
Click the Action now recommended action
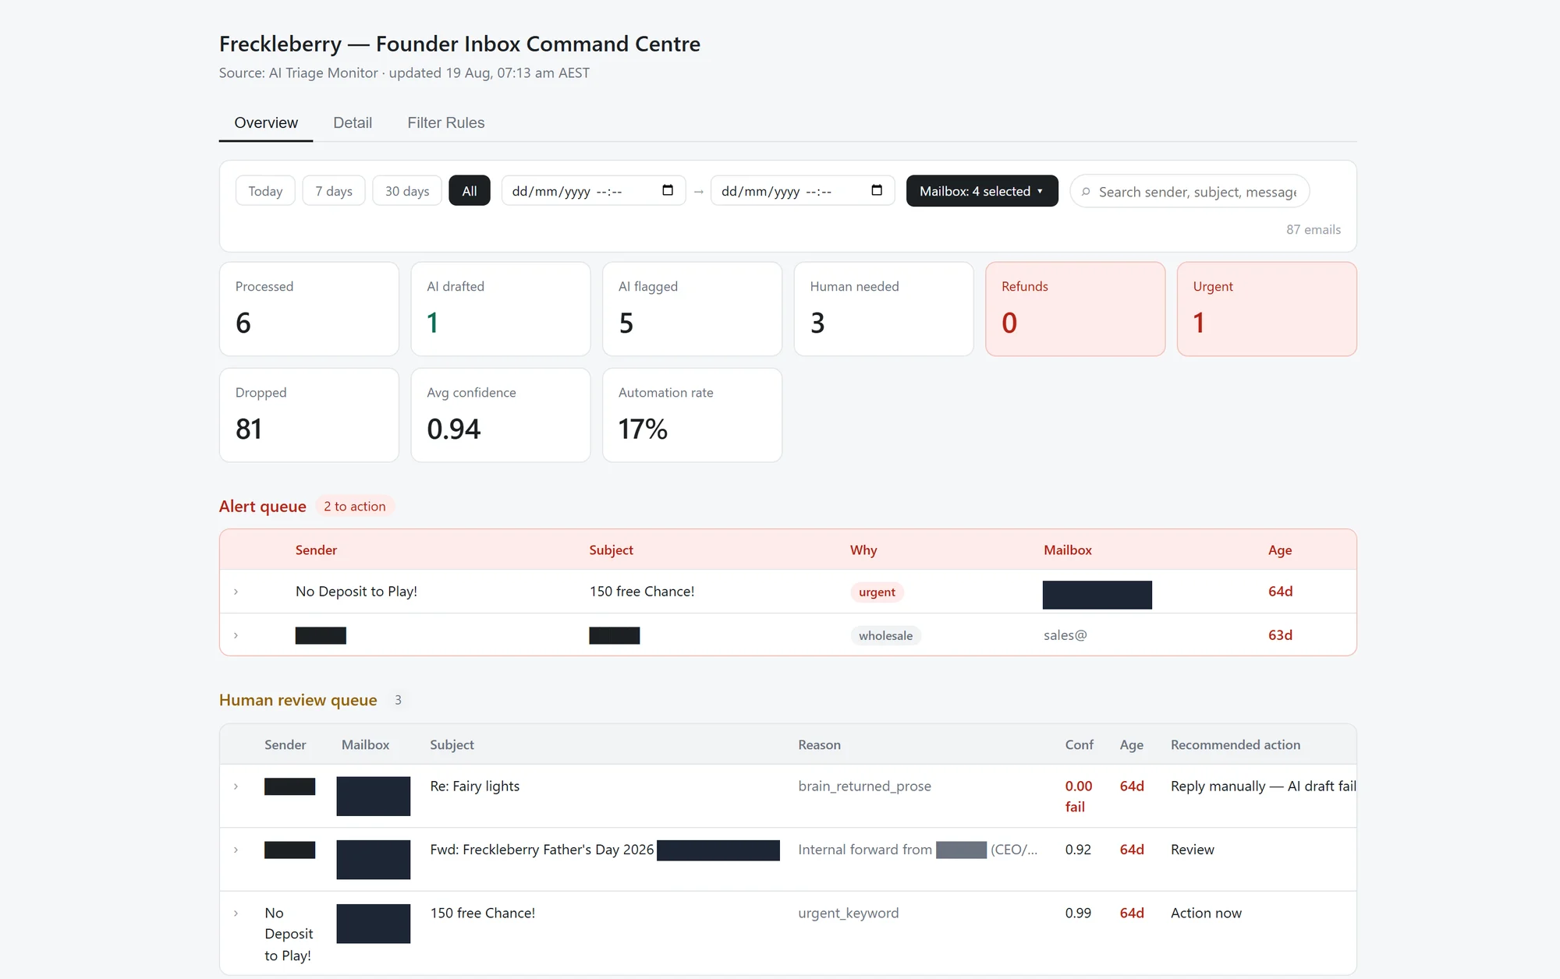click(1206, 913)
